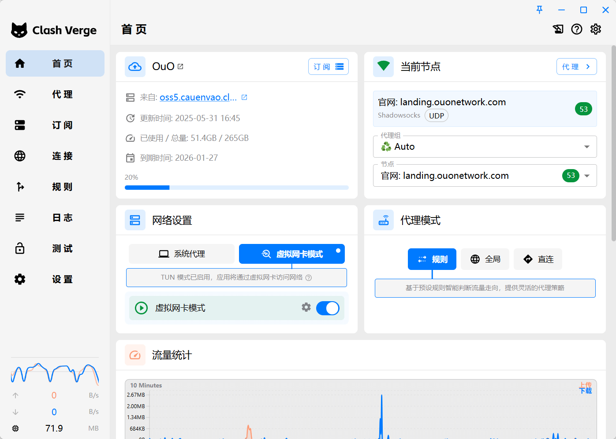616x439 pixels.
Task: Open the TUN mode gear settings icon
Action: pos(306,307)
